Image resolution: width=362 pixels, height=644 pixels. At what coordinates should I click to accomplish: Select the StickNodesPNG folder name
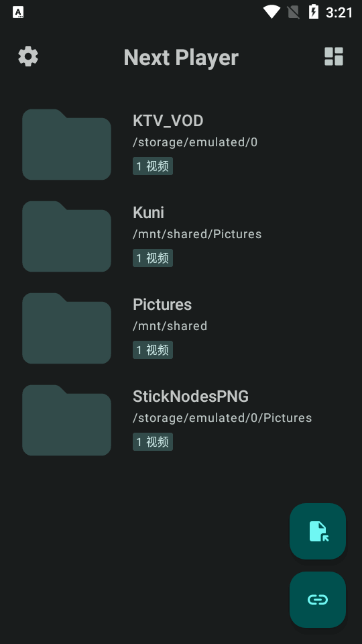point(190,396)
